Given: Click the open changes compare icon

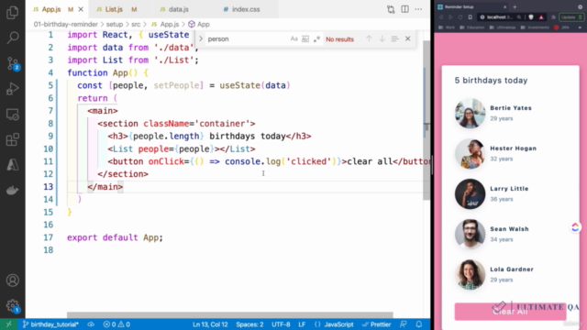Looking at the screenshot, I should (391, 9).
